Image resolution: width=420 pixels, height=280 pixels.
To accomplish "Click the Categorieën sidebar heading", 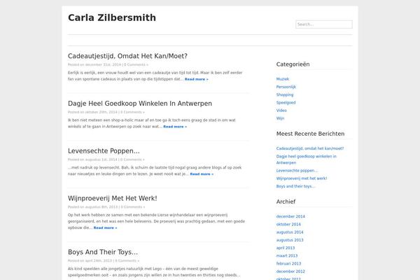I will 293,64.
